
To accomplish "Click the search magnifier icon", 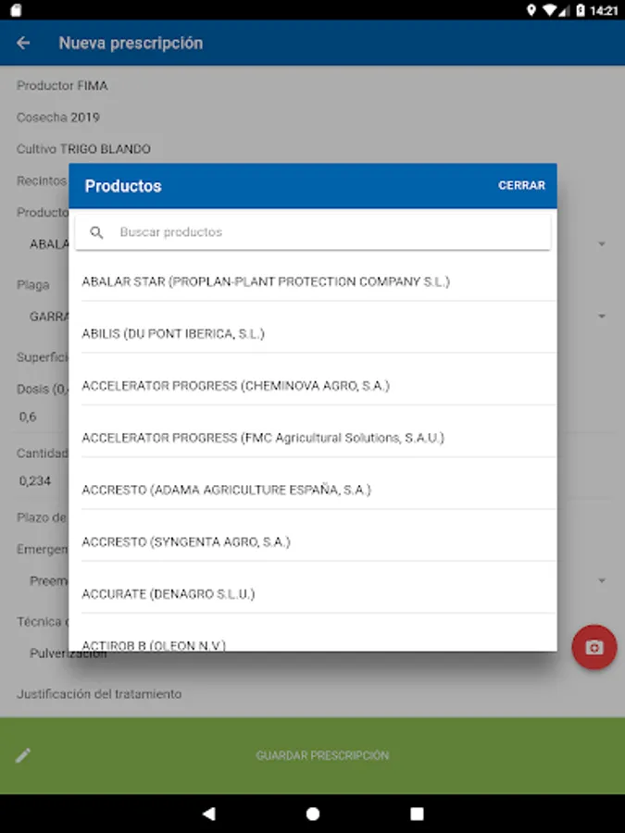I will (96, 232).
